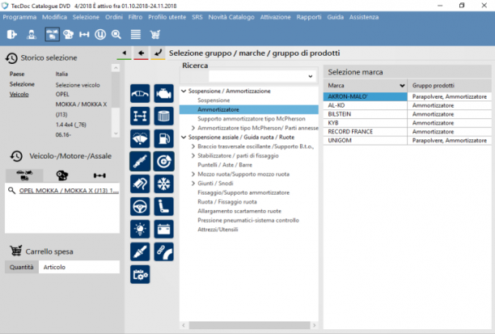Select the vehicle selection toolbar icon
This screenshot has height=334, width=495.
coord(52,34)
